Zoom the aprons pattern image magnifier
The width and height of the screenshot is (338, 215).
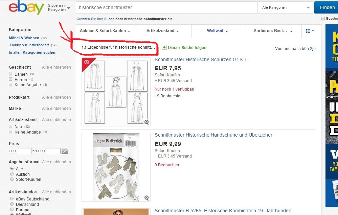(147, 122)
